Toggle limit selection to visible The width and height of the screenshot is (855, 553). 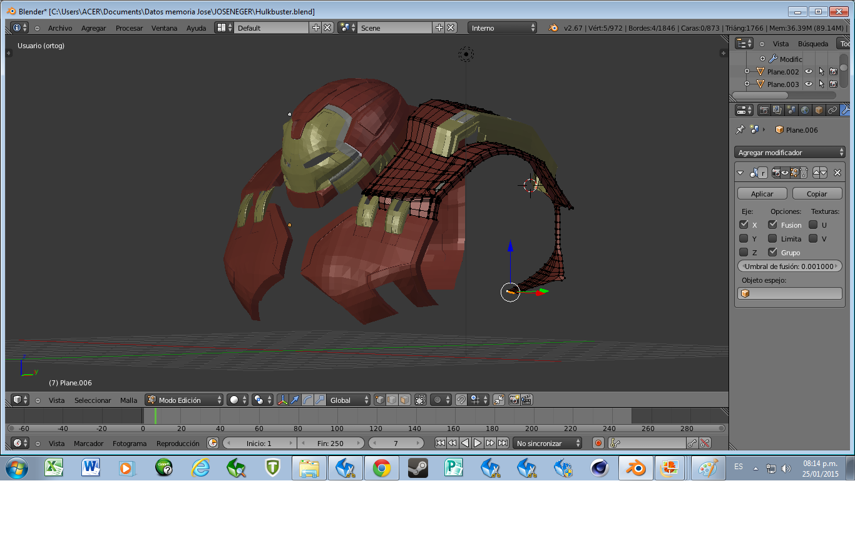click(x=421, y=400)
